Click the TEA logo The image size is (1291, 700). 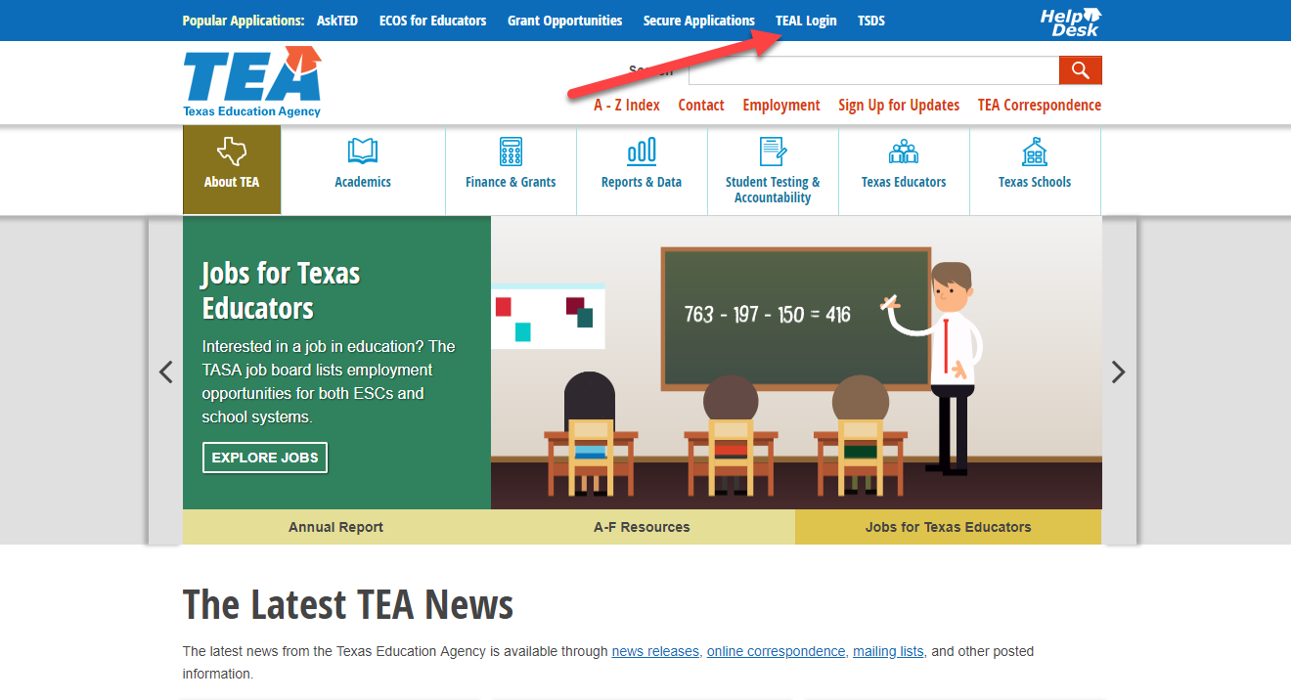(x=250, y=81)
